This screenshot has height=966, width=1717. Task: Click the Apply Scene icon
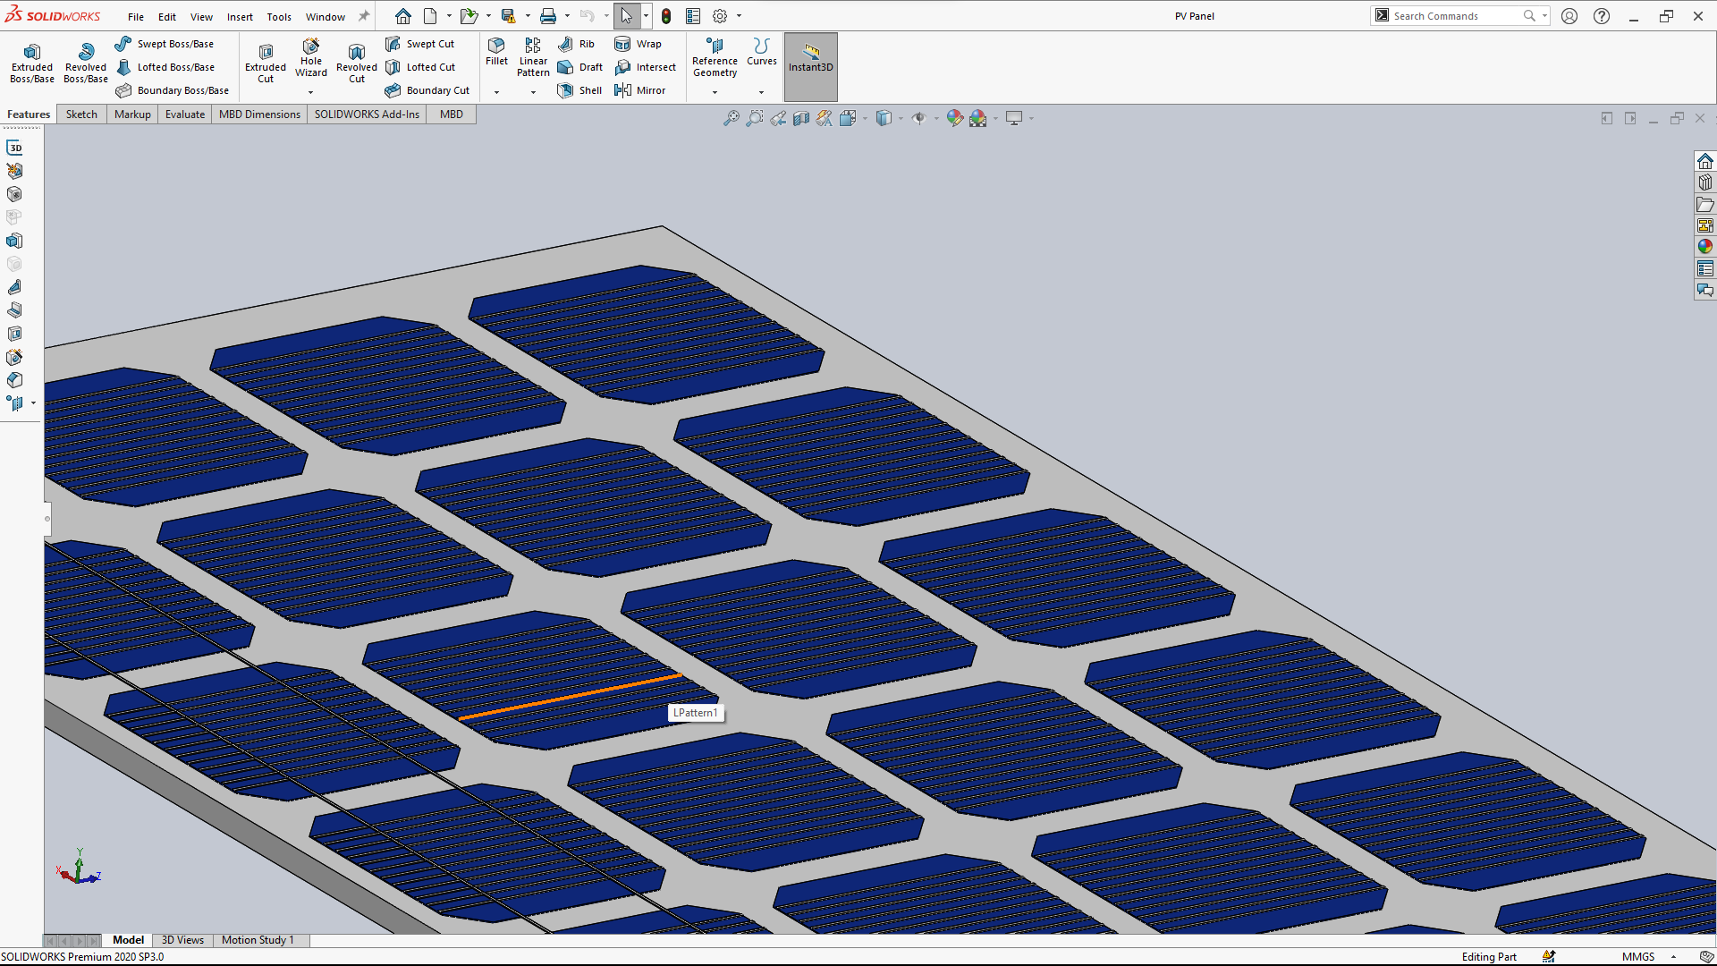point(978,118)
